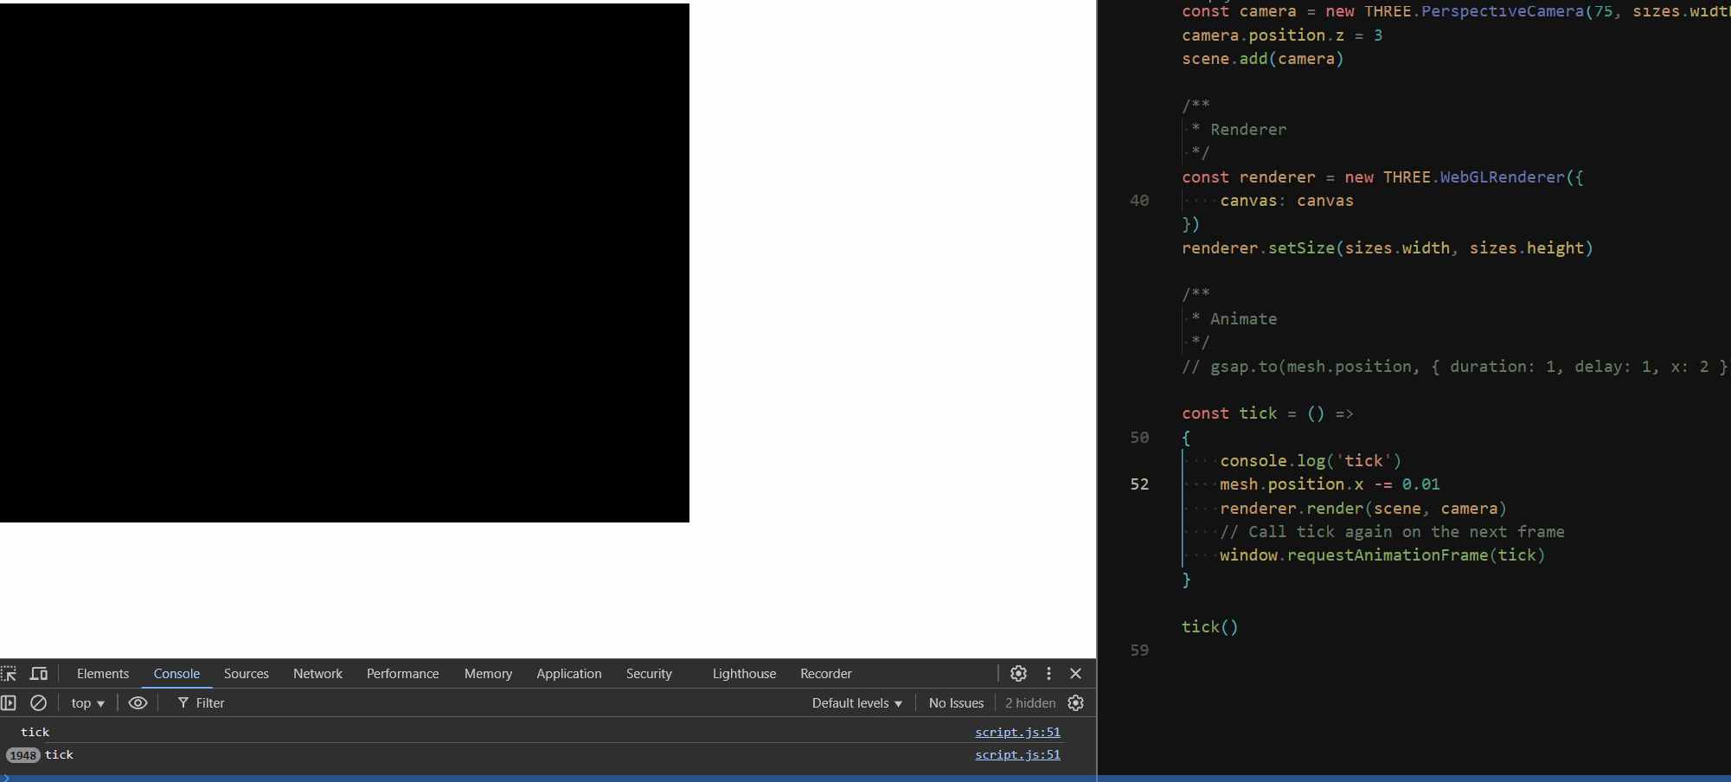
Task: Click the '* Animate' comment line
Action: click(1234, 319)
